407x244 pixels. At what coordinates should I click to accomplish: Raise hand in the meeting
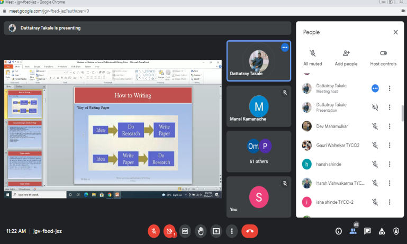pos(201,231)
